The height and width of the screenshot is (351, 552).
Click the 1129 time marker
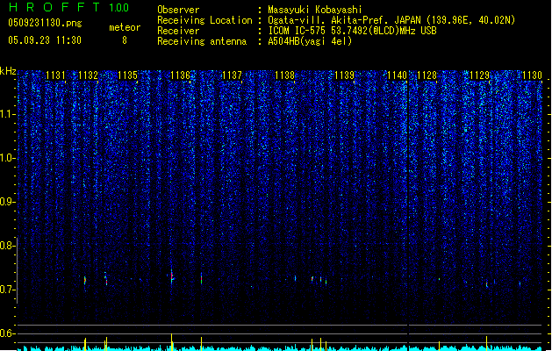pyautogui.click(x=479, y=75)
